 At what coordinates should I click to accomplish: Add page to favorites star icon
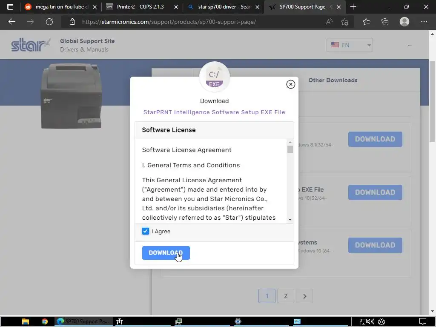pyautogui.click(x=345, y=22)
